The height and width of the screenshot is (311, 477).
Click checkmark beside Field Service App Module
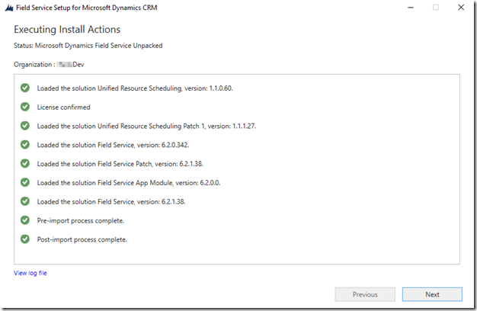[x=25, y=182]
